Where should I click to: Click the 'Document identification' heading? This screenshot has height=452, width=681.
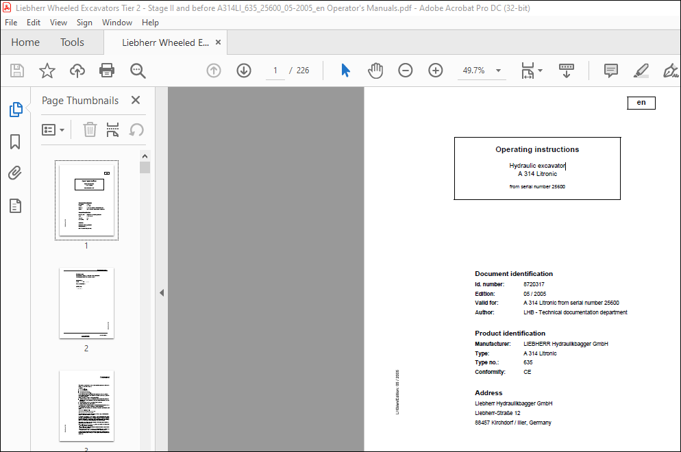[x=514, y=273]
